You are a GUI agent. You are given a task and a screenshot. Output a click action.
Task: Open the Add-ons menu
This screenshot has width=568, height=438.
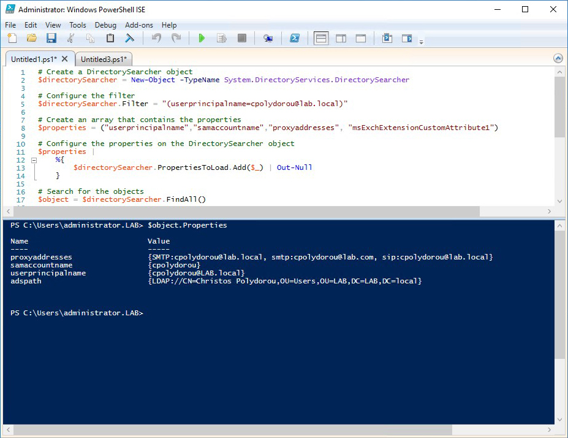[x=139, y=25]
